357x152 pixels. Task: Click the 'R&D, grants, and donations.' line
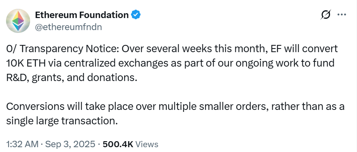pyautogui.click(x=72, y=78)
